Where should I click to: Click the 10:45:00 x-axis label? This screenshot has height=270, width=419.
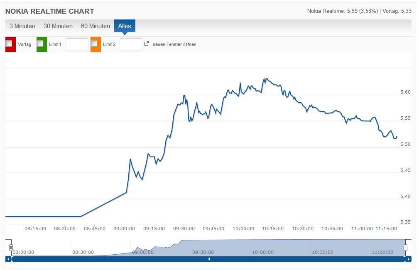[x=332, y=229]
